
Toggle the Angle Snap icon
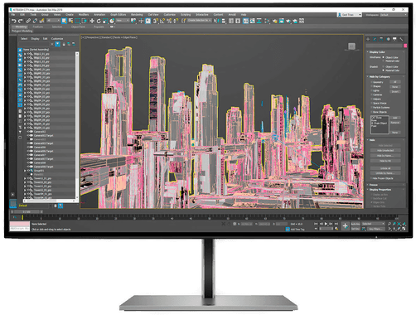[x=162, y=21]
